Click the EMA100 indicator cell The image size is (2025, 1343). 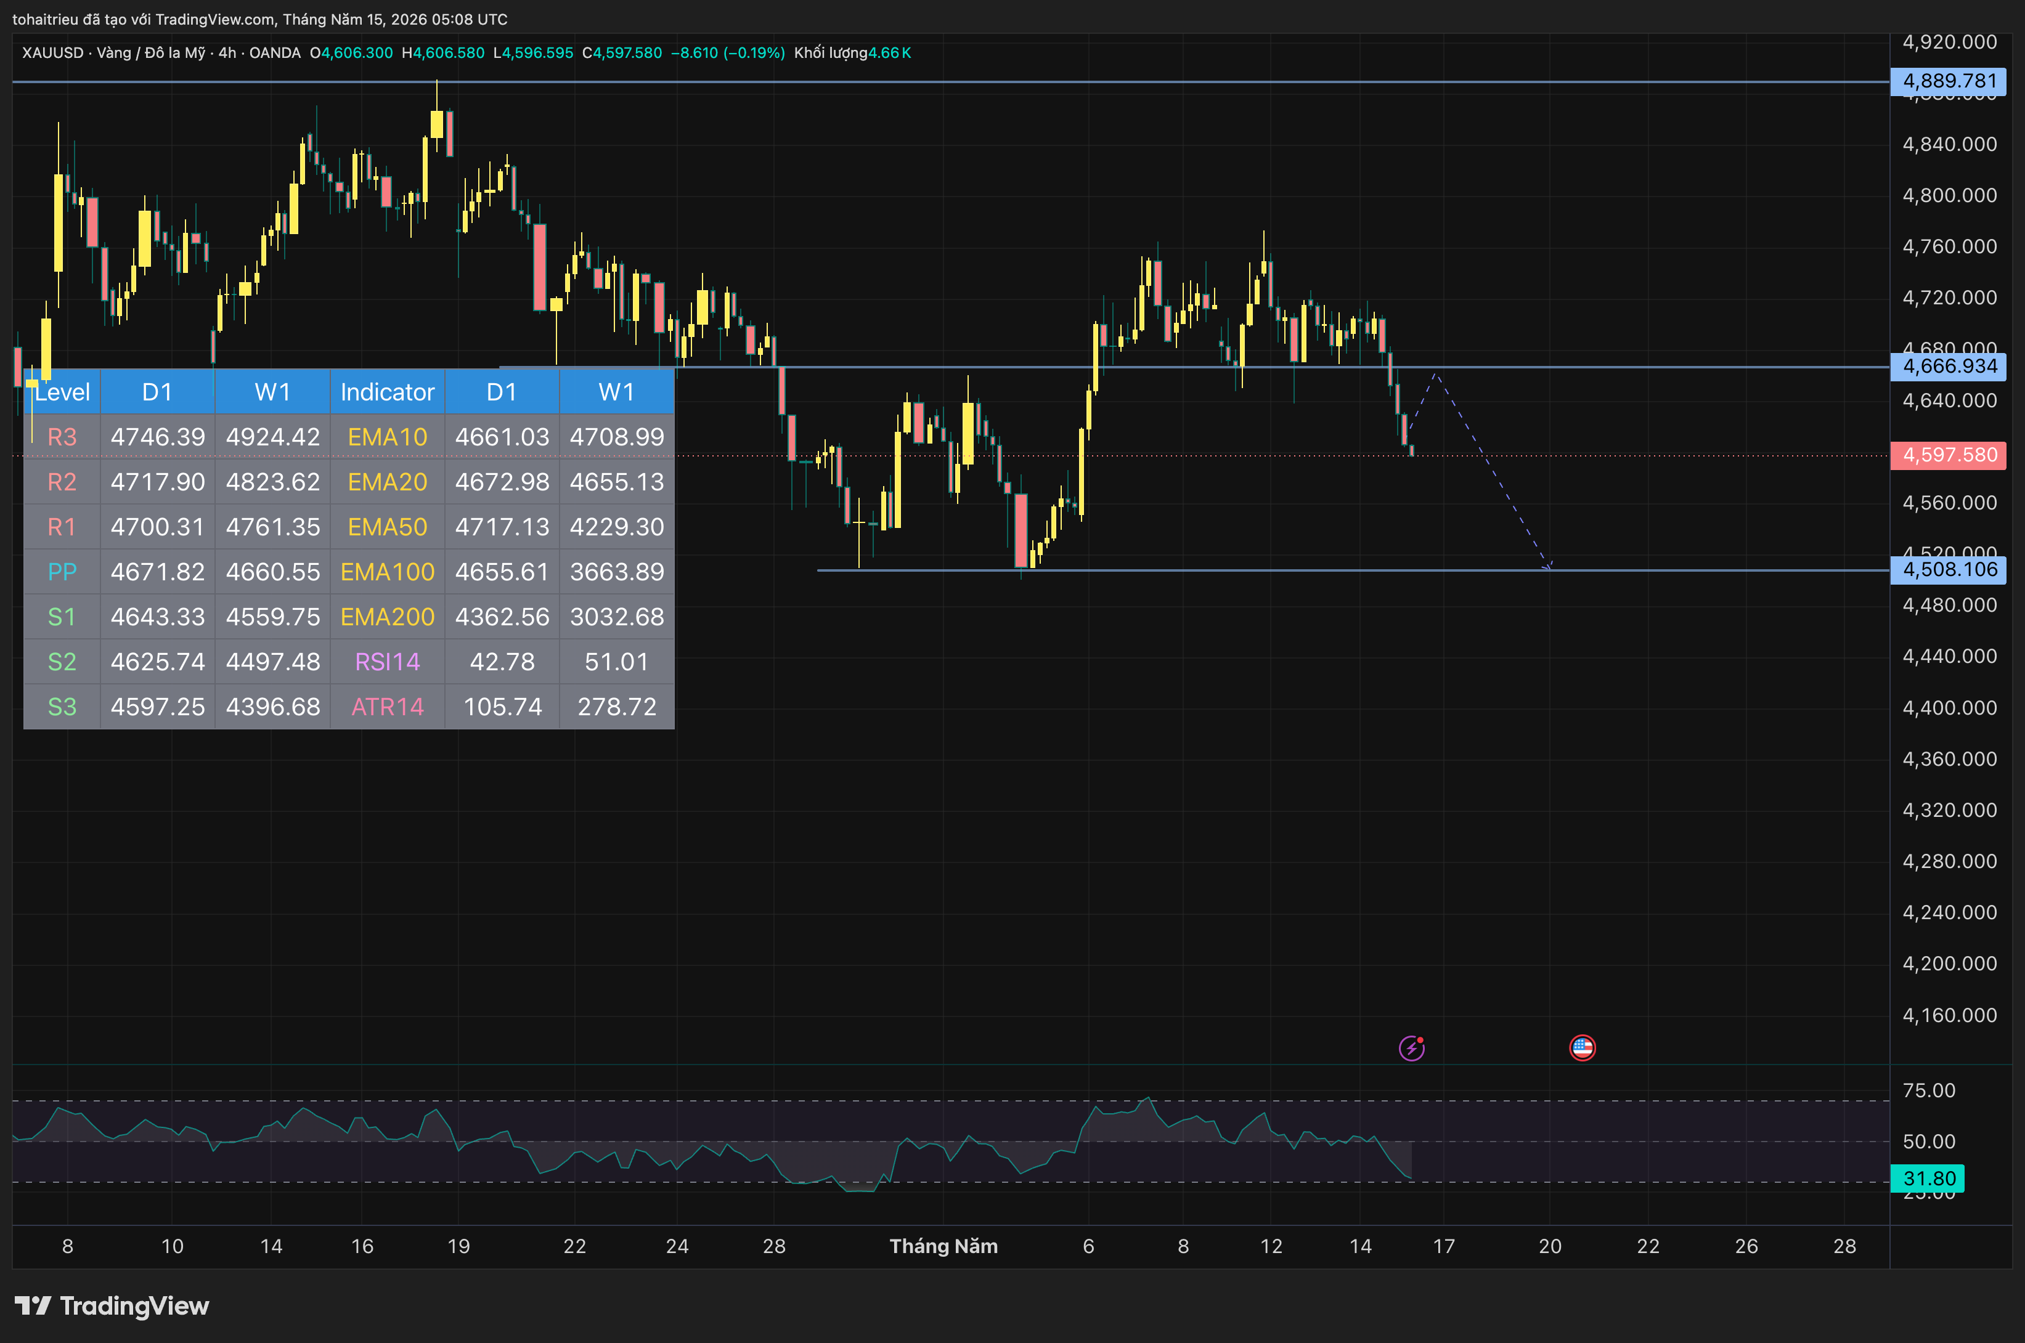coord(387,572)
